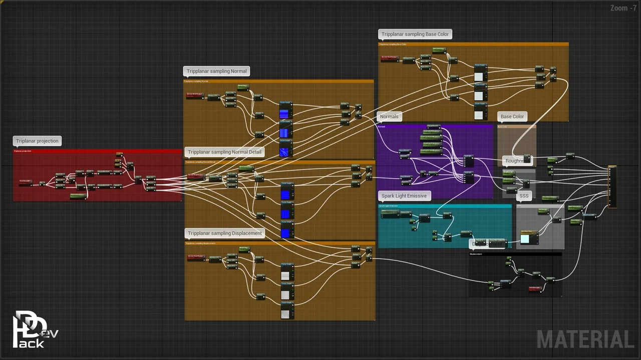Viewport: 641px width, 360px height.
Task: Click red World Position node in Triplanar projection
Action: 26,182
